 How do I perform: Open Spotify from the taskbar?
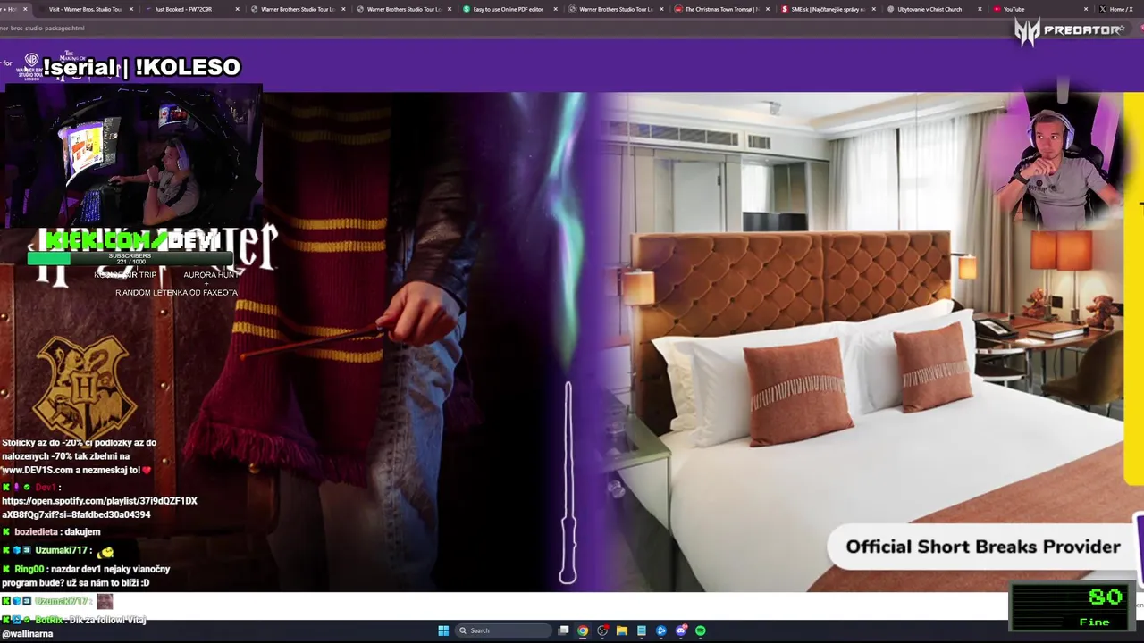click(701, 630)
